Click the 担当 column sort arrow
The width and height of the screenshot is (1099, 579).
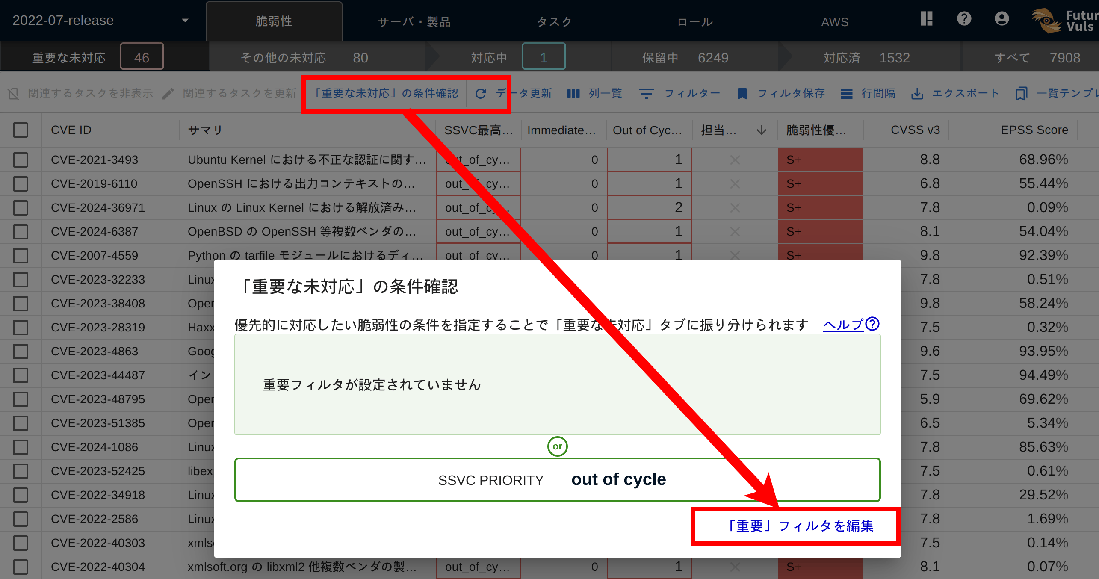tap(761, 130)
